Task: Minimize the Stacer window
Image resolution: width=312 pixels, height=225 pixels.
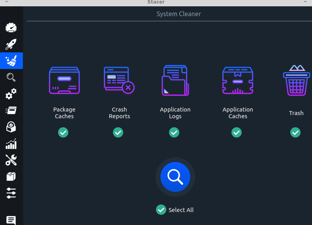Action: click(x=305, y=2)
